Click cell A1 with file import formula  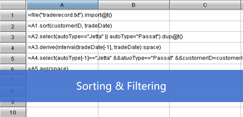pos(62,15)
